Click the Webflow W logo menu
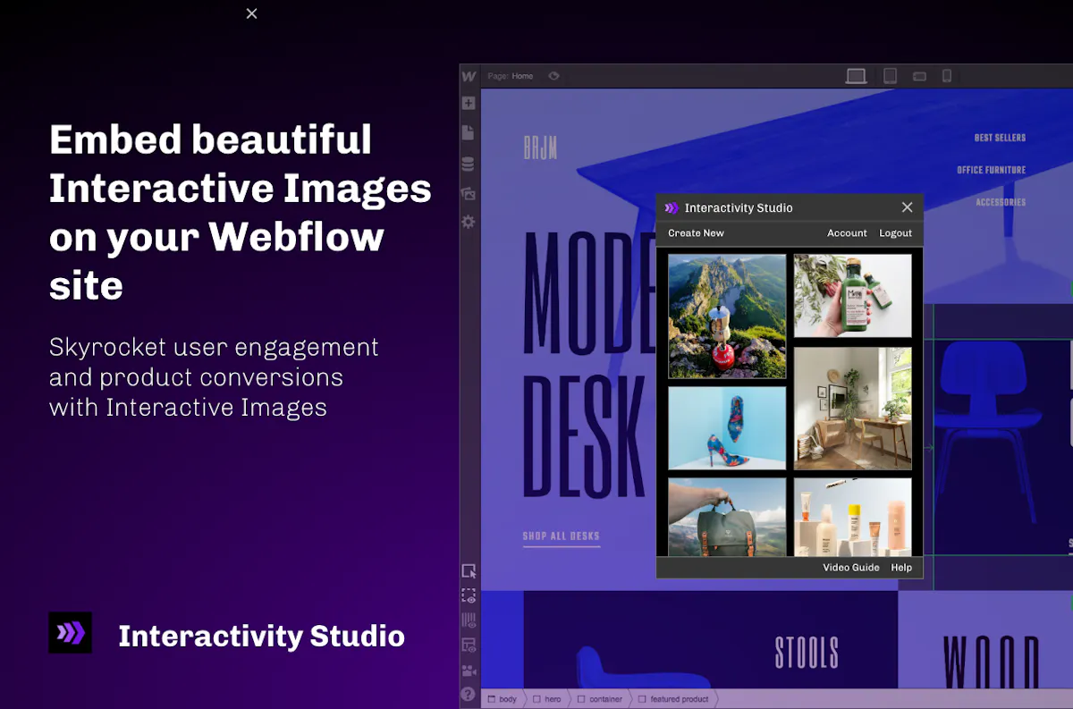Image resolution: width=1073 pixels, height=709 pixels. tap(469, 77)
